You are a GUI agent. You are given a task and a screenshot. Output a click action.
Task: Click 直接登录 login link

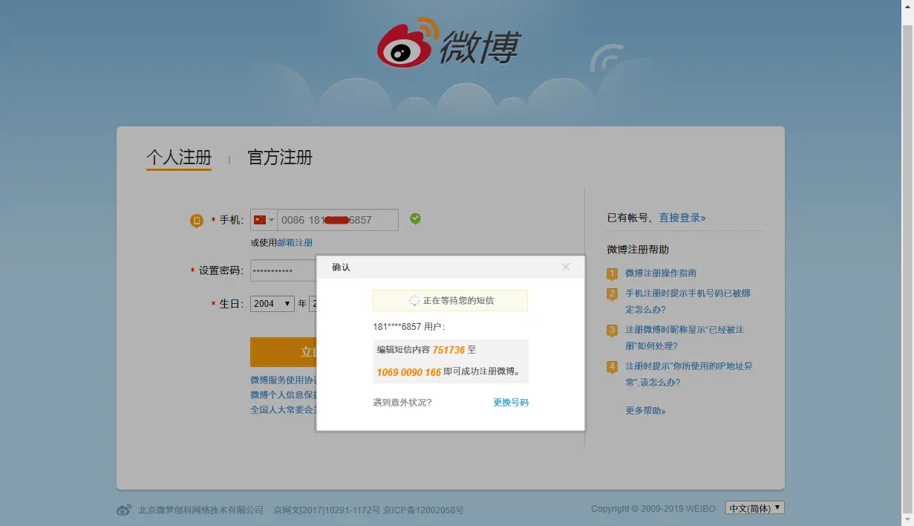pyautogui.click(x=682, y=218)
